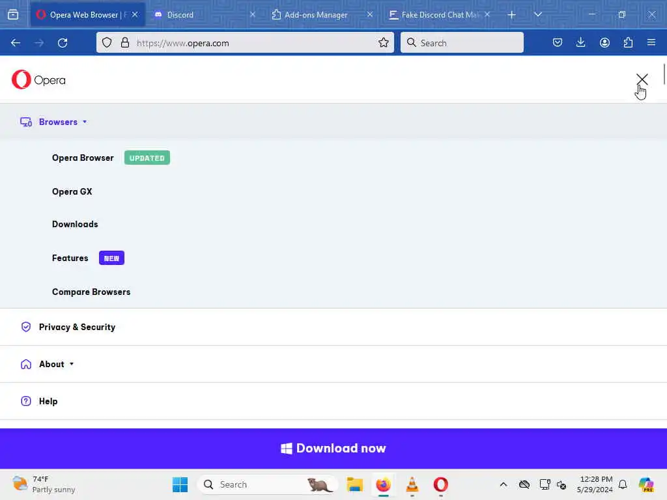Click the Download now button

[333, 448]
